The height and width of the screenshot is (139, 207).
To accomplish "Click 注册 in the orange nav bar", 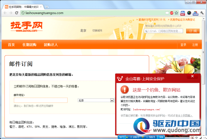I will click(x=195, y=45).
